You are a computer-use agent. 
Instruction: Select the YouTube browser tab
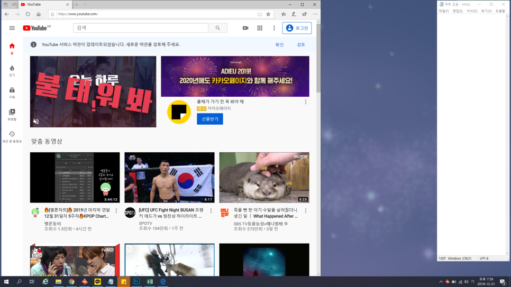[44, 5]
